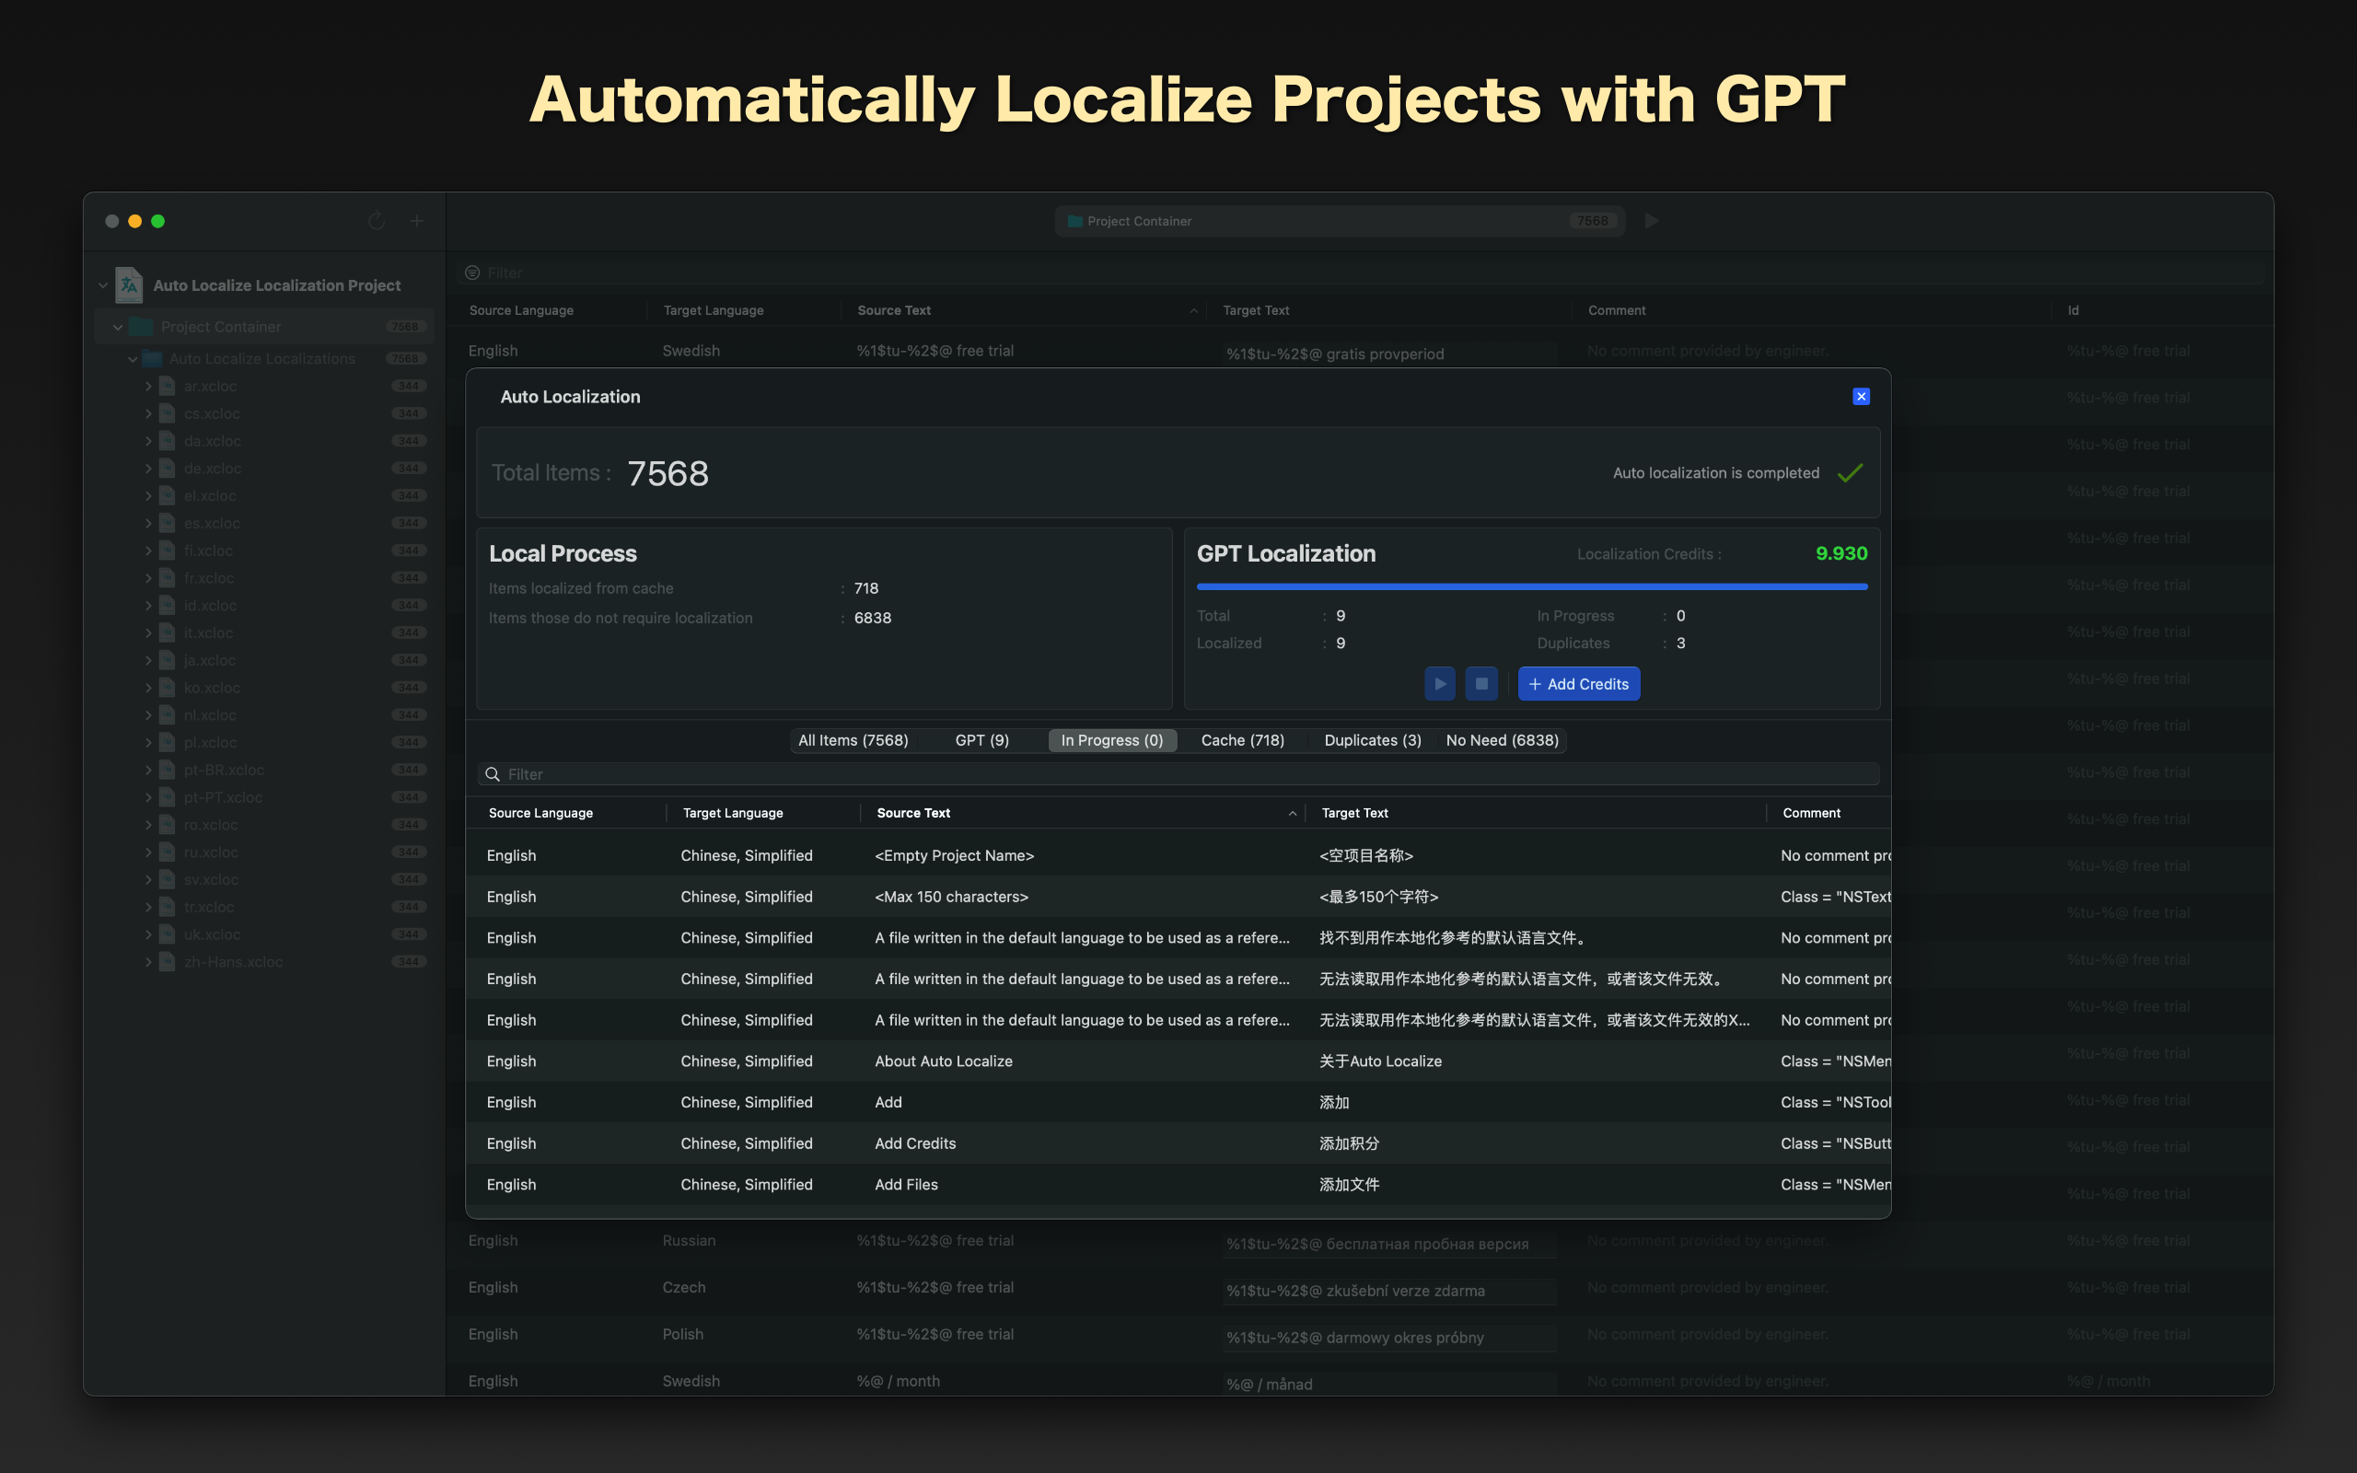This screenshot has width=2357, height=1473.
Task: Collapse the Project Container tree item
Action: click(118, 328)
